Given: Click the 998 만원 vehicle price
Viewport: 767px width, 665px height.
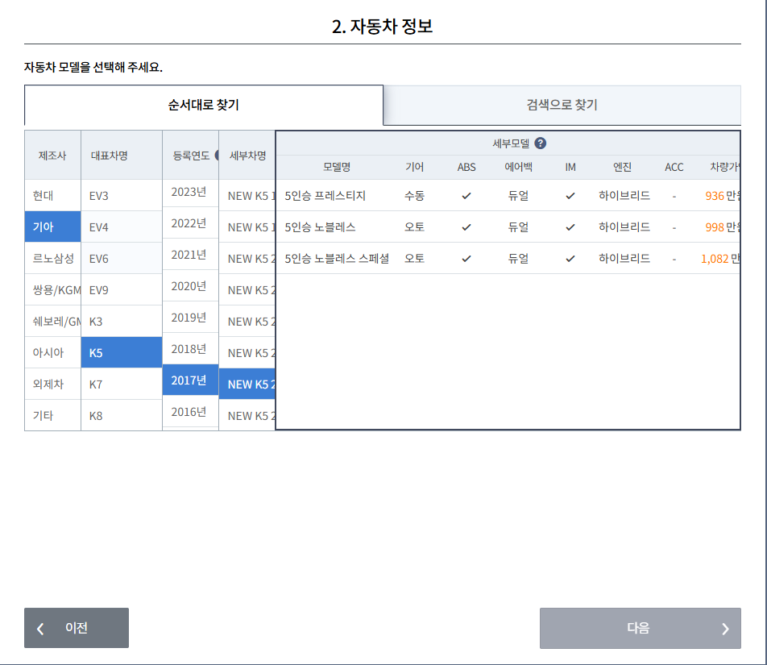Looking at the screenshot, I should [x=722, y=227].
